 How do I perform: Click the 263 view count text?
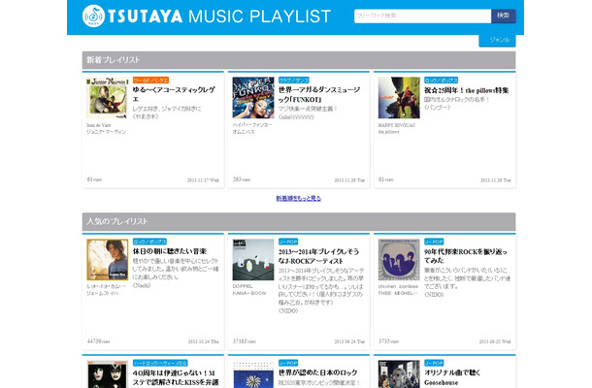click(x=242, y=179)
